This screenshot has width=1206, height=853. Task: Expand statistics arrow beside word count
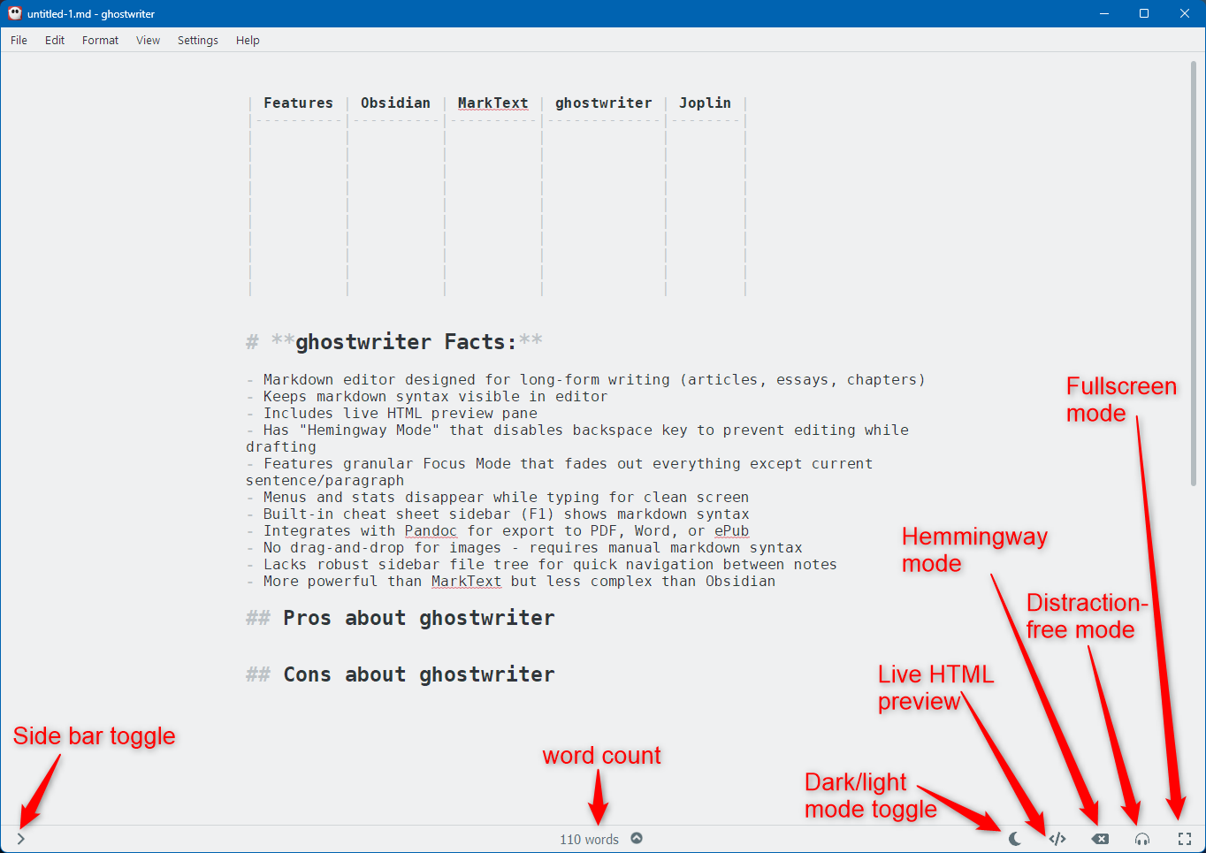coord(637,838)
